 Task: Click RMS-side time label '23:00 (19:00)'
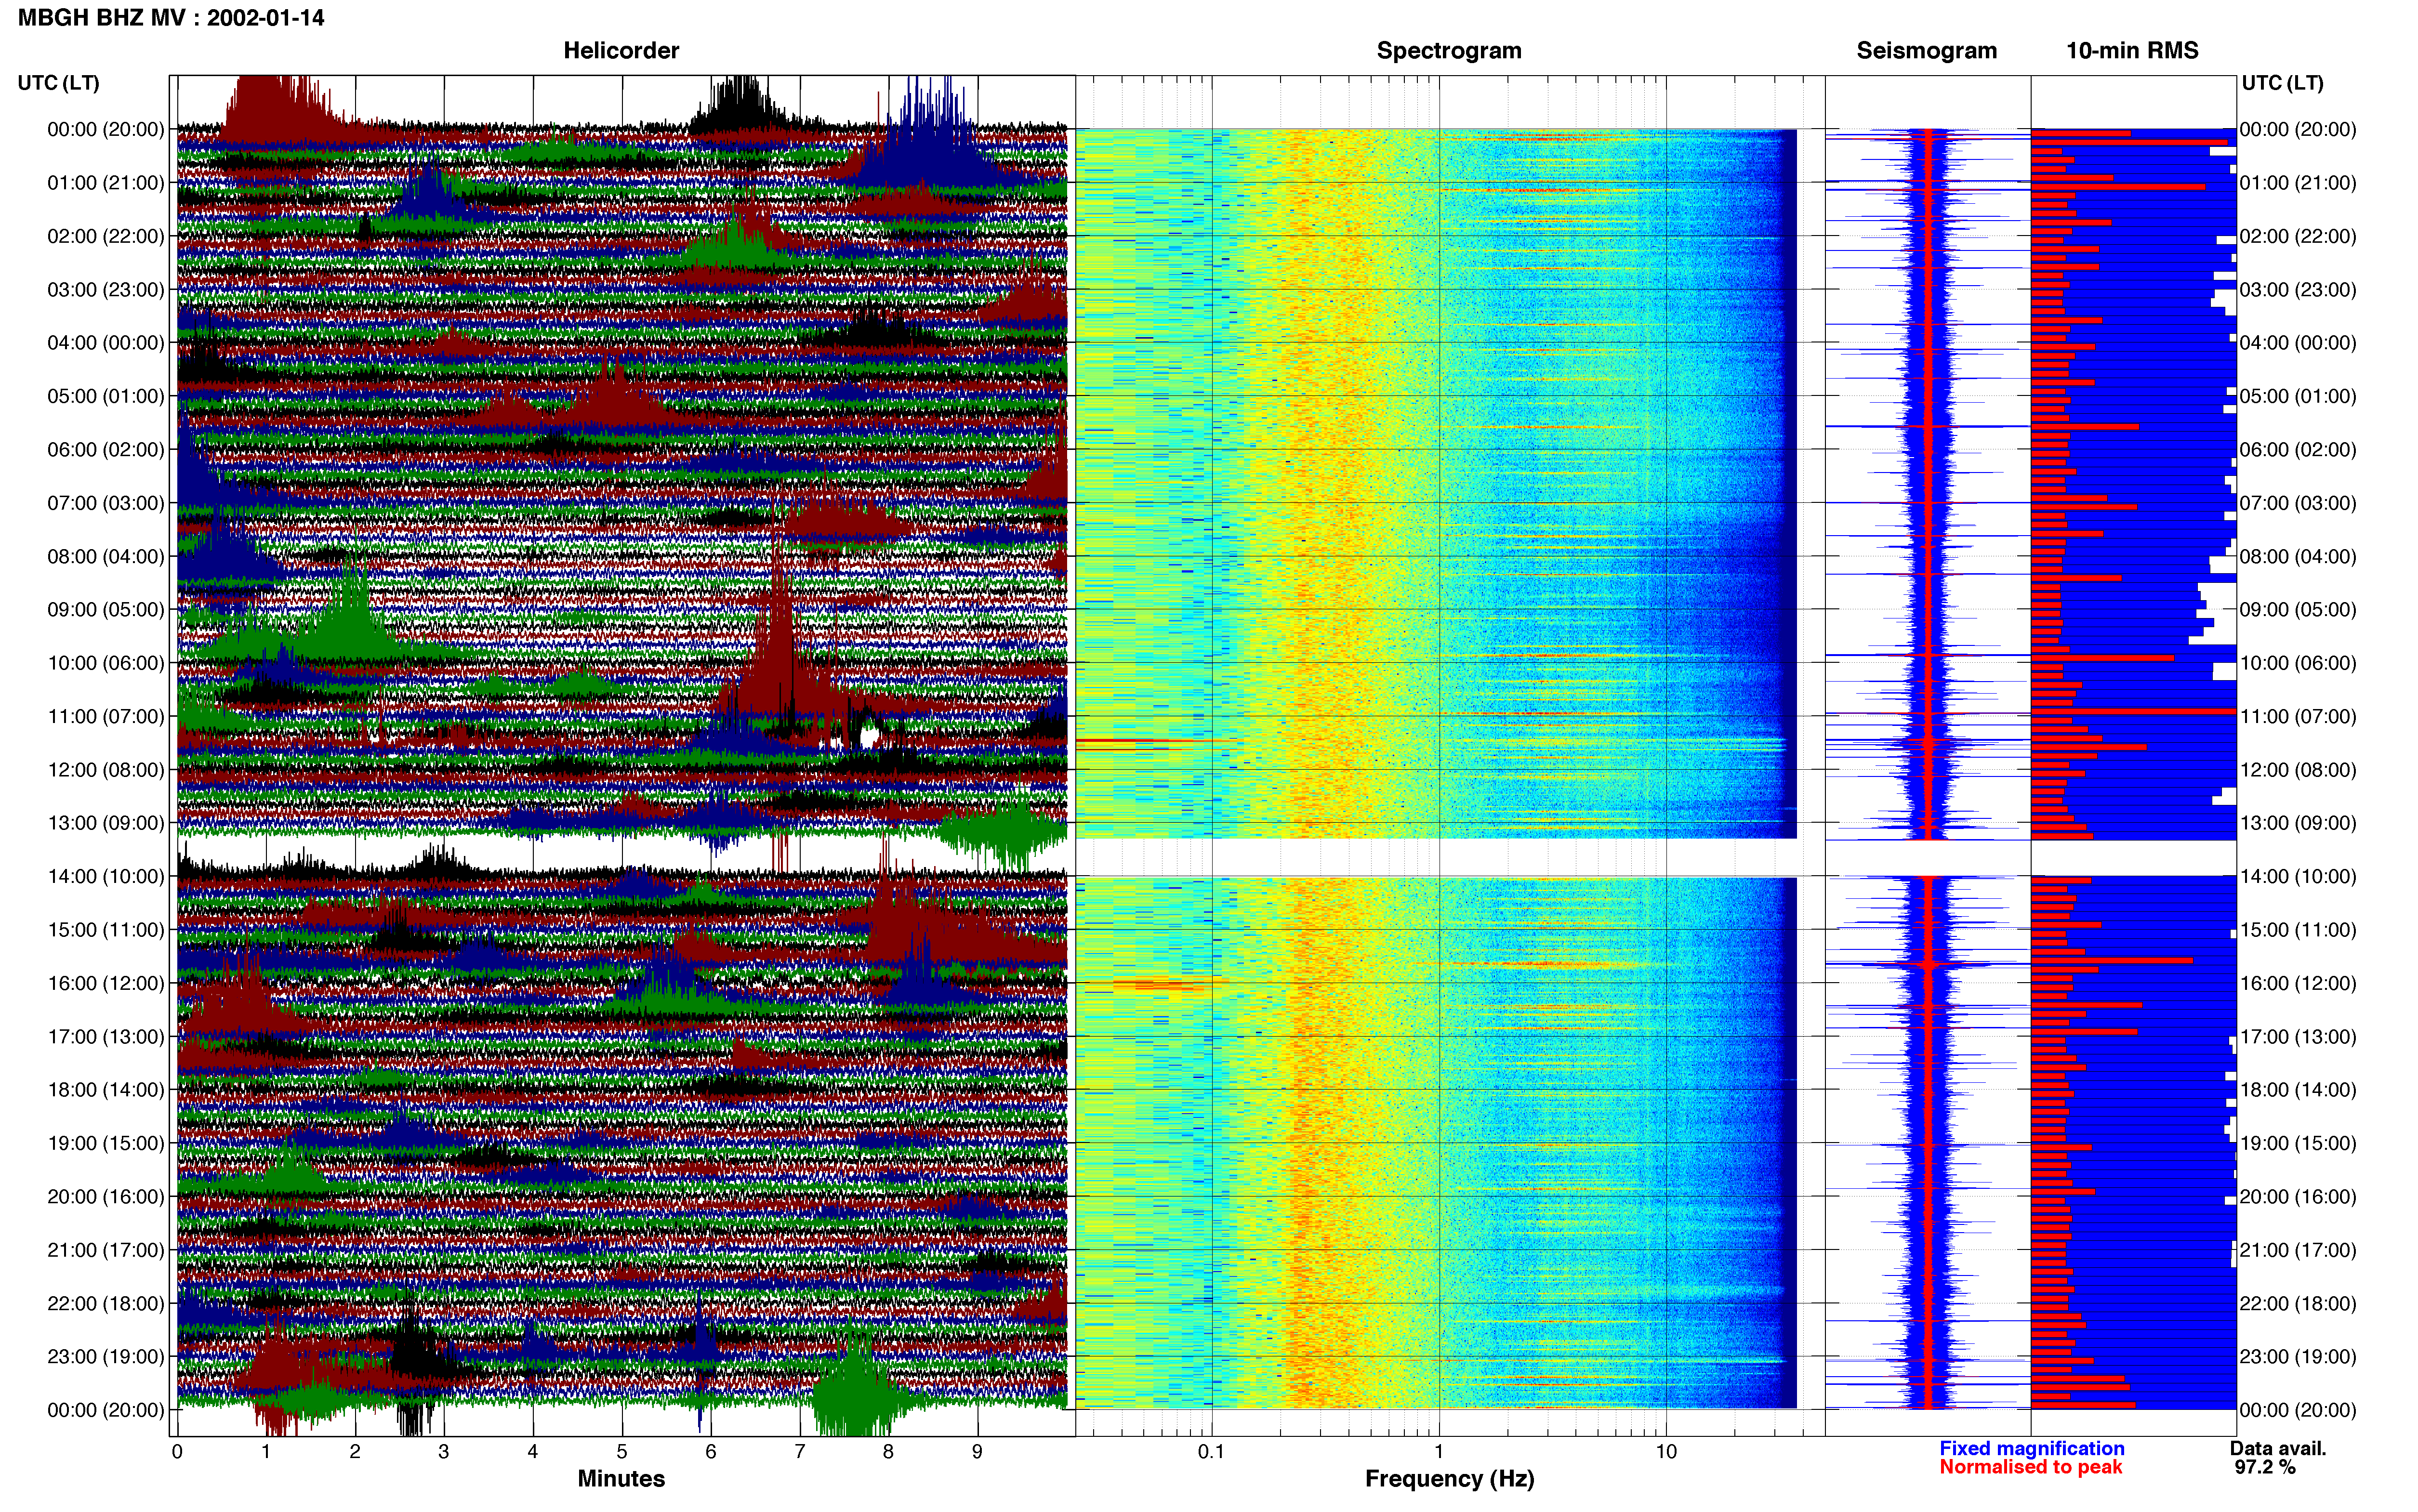[2298, 1356]
